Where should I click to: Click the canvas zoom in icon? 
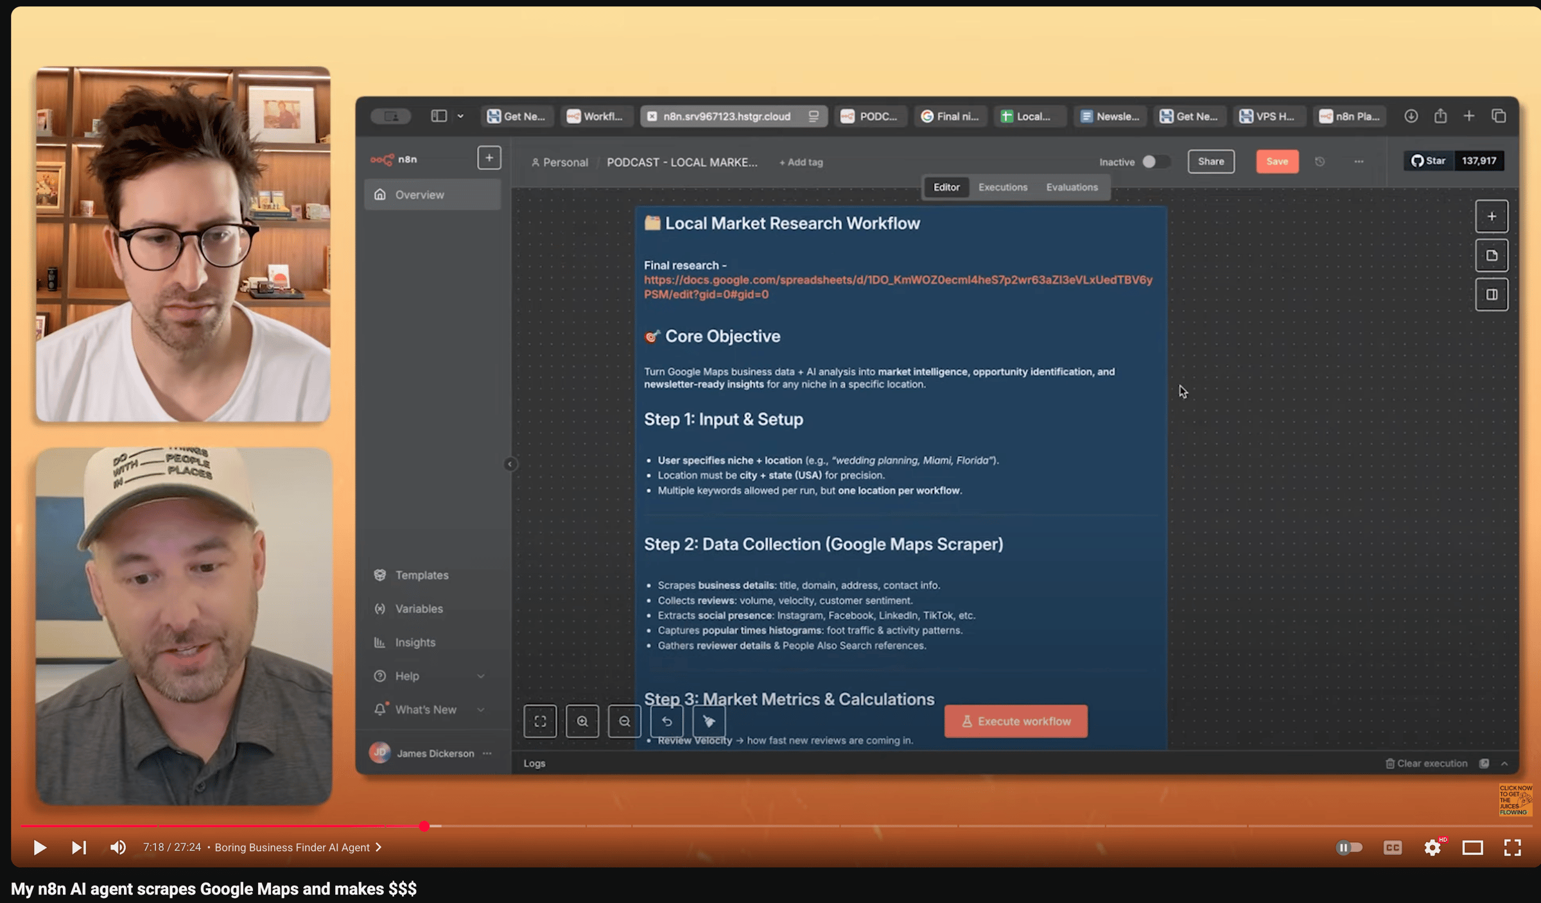pyautogui.click(x=582, y=721)
